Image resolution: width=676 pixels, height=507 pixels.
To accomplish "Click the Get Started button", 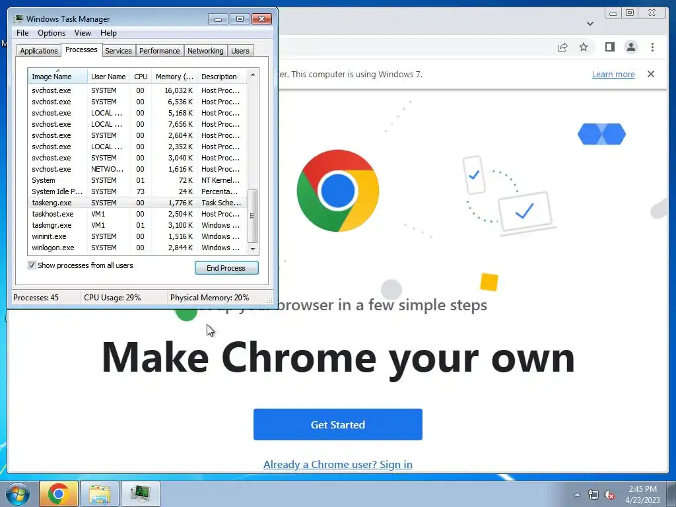I will [337, 424].
